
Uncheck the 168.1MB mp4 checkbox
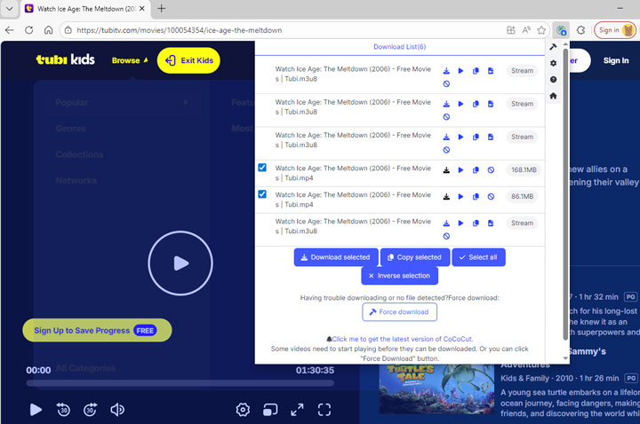point(262,168)
